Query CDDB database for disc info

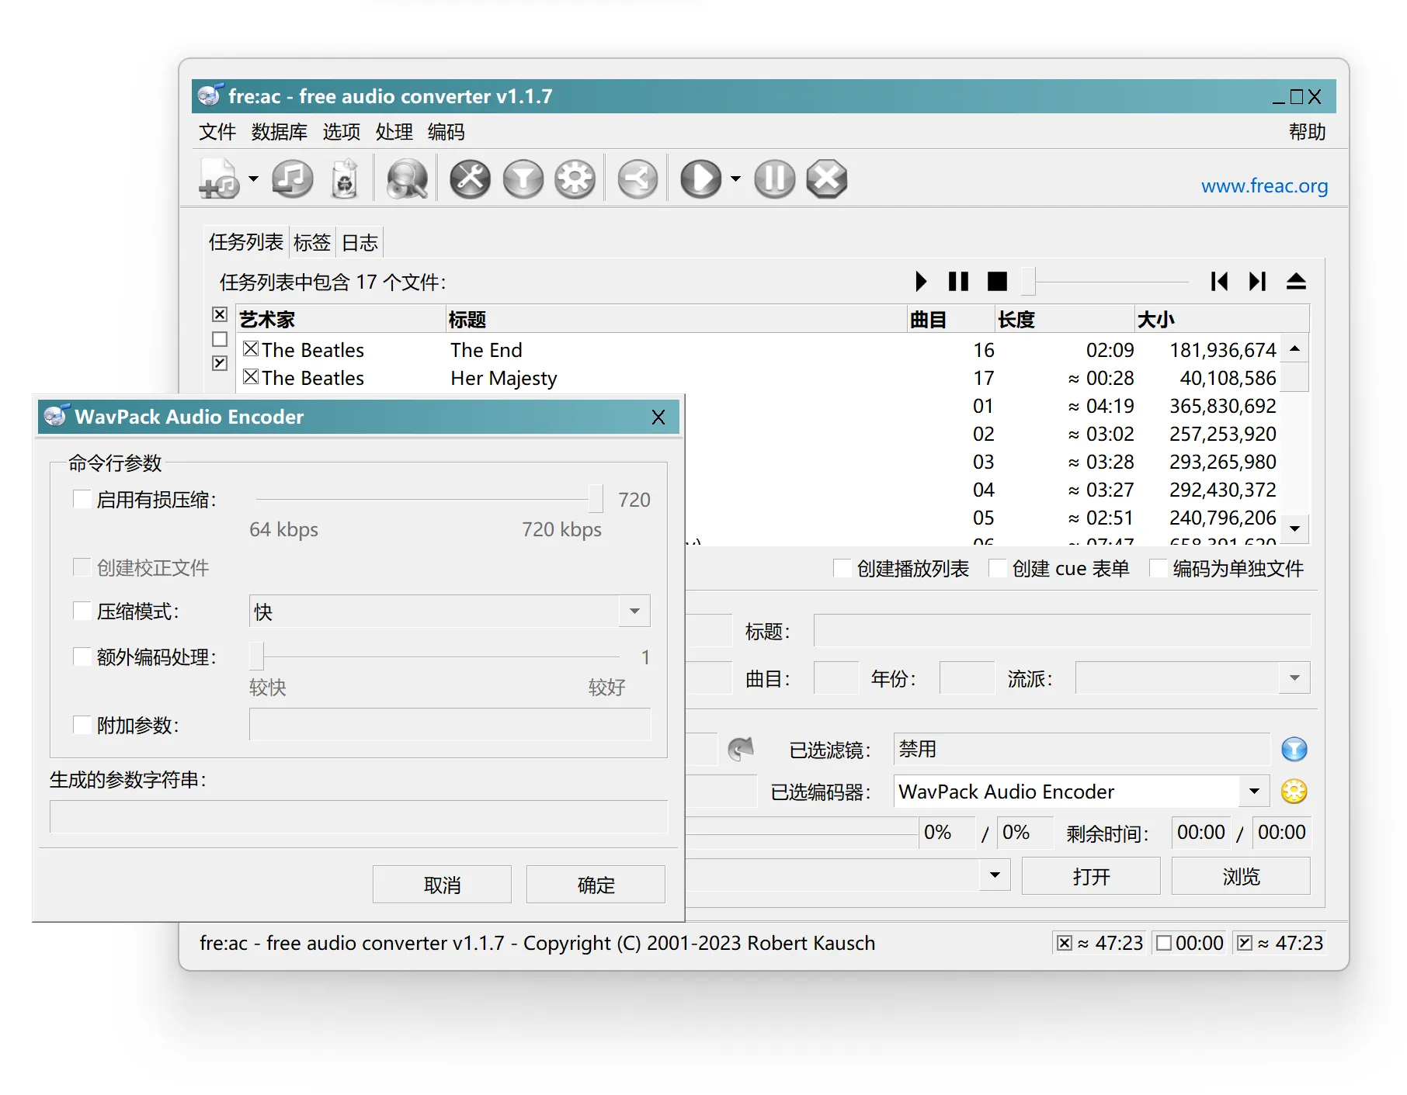405,178
